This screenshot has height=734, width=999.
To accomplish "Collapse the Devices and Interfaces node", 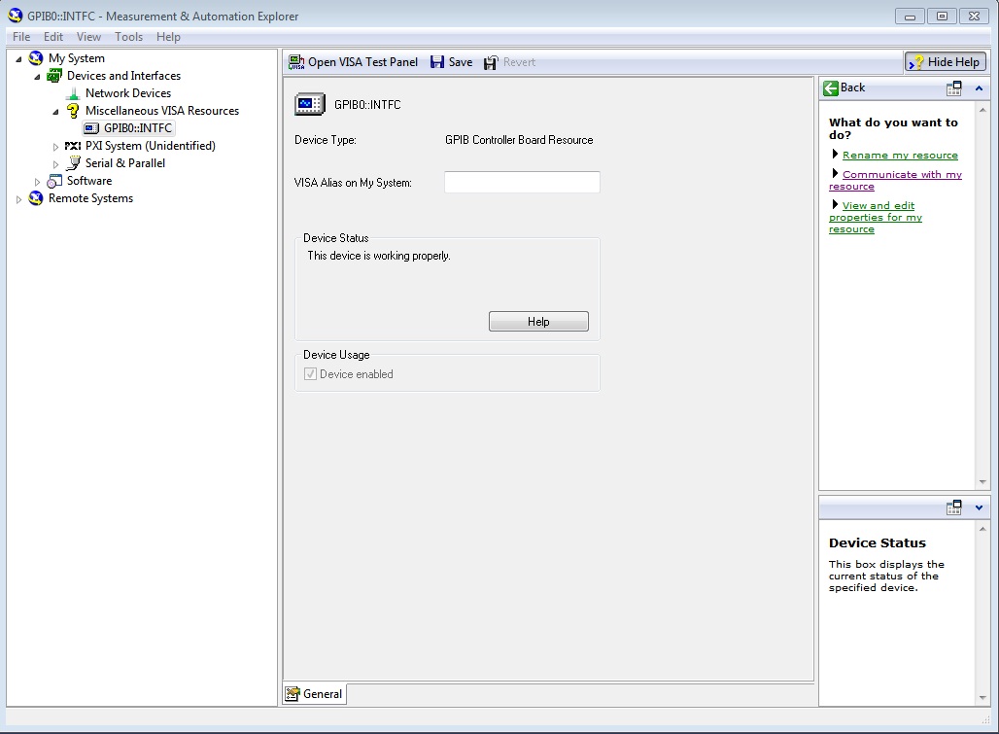I will [37, 77].
